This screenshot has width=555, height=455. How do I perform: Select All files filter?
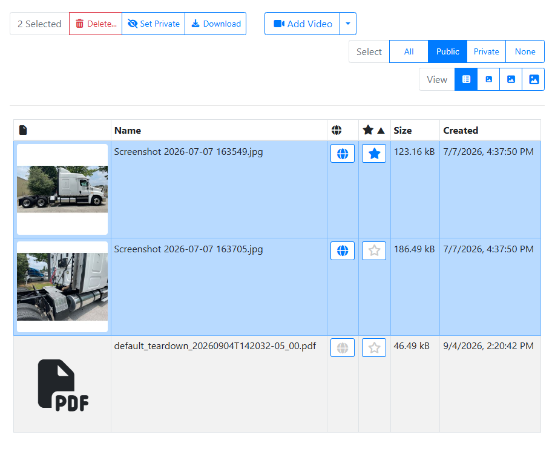[409, 51]
